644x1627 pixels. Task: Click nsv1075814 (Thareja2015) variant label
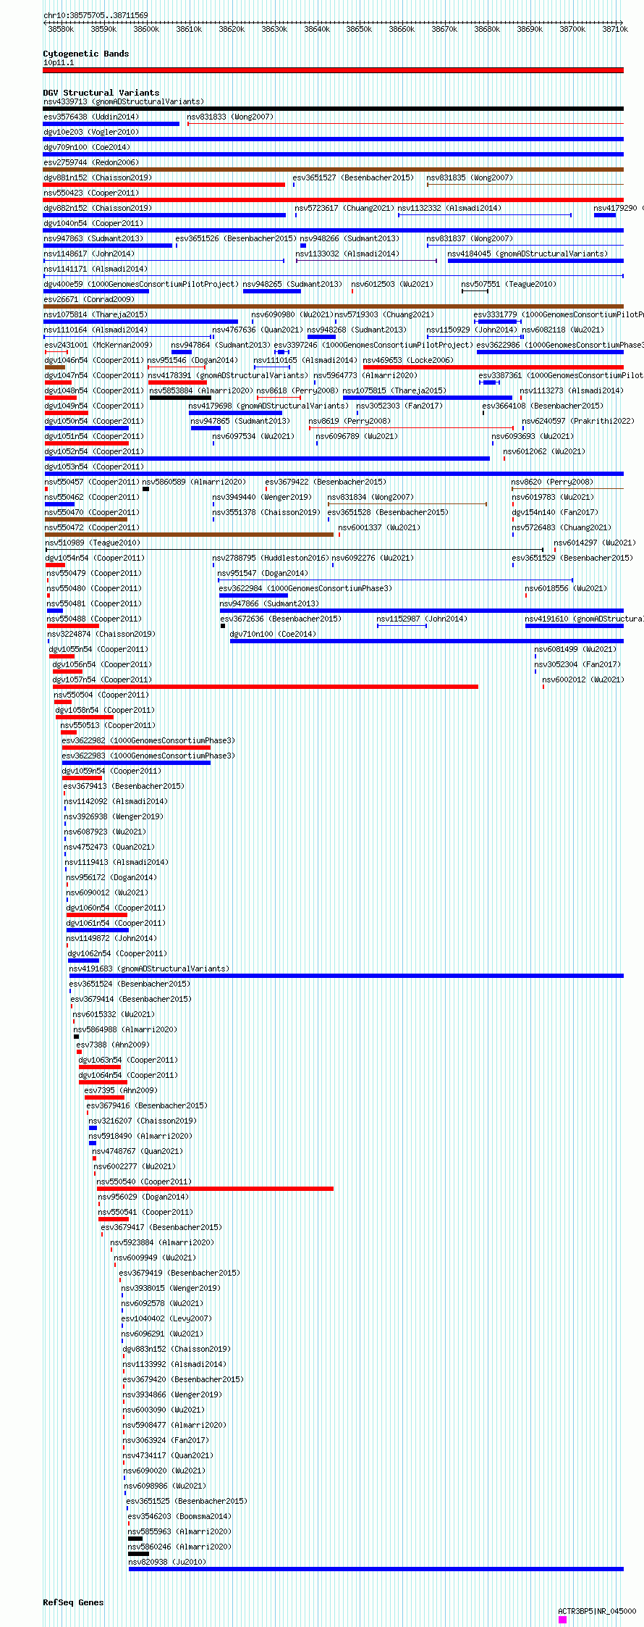[96, 314]
